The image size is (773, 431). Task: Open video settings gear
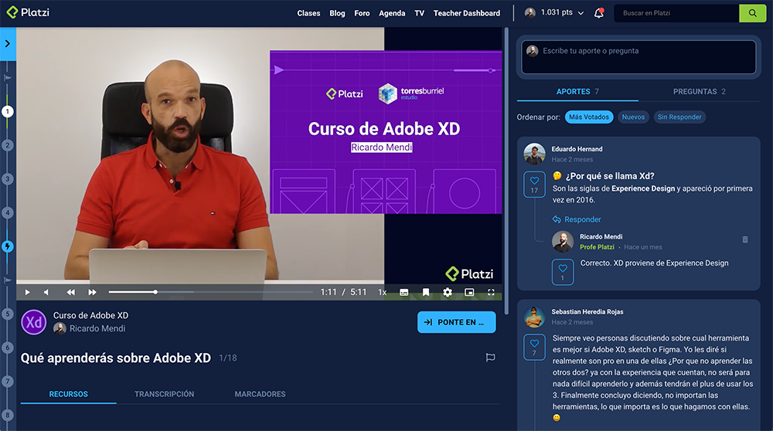[x=447, y=292]
